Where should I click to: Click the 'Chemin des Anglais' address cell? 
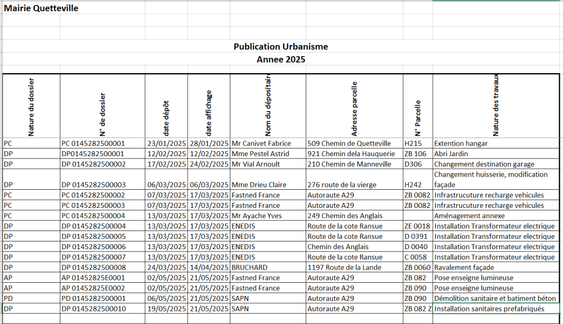pos(355,247)
